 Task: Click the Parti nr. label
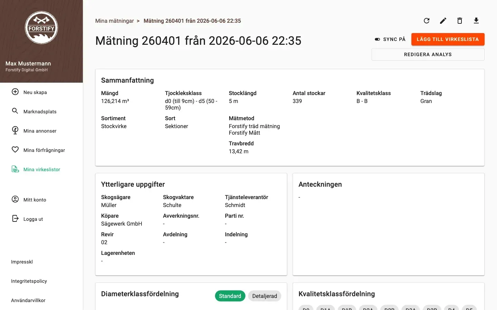point(234,216)
